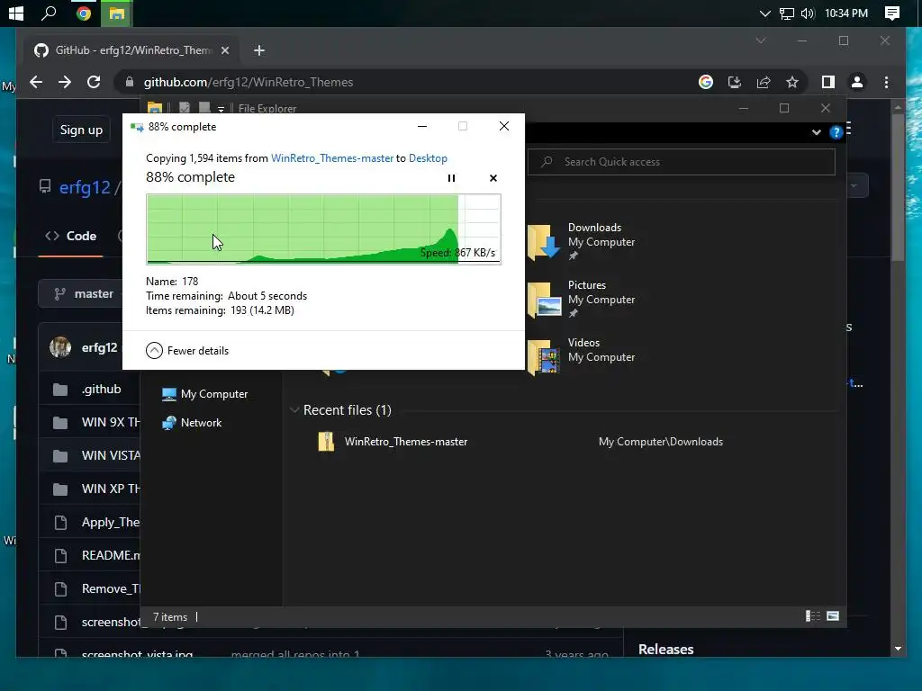This screenshot has width=922, height=691.
Task: Open the WinRetro_Themes-master source link
Action: pyautogui.click(x=331, y=158)
